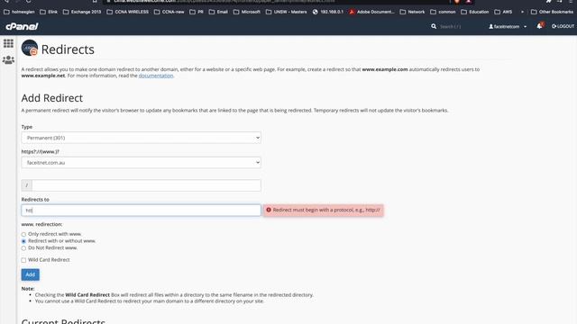Screen dimensions: 577x324
Task: Show more bookmarks overflow arrow
Action: point(522,12)
